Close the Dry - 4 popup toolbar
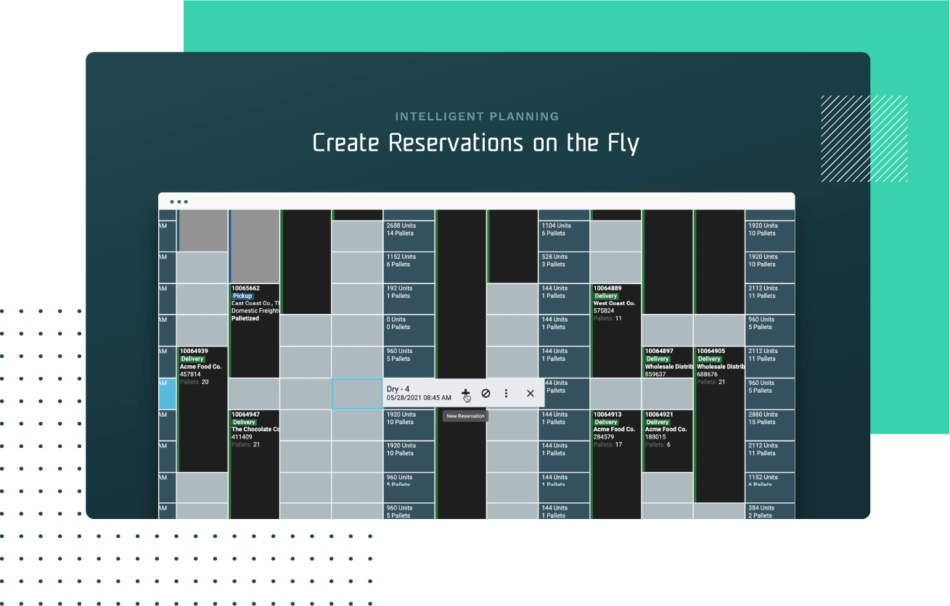 530,394
